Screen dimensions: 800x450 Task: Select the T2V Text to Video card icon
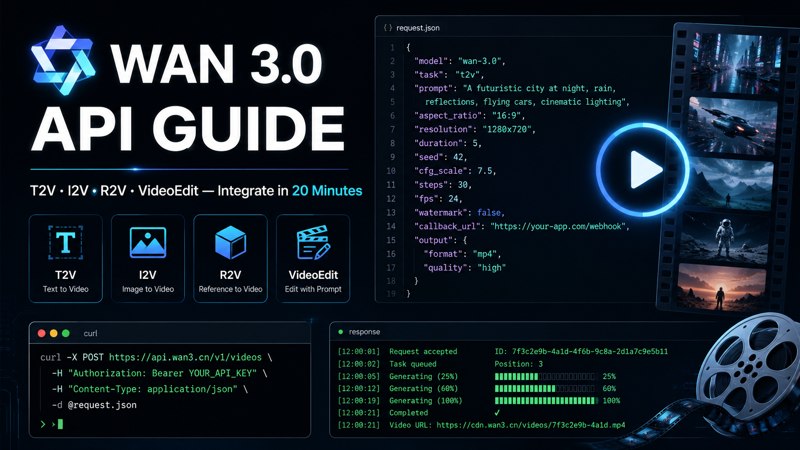pos(66,242)
